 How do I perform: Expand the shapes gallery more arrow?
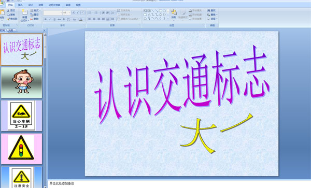[x=168, y=19]
